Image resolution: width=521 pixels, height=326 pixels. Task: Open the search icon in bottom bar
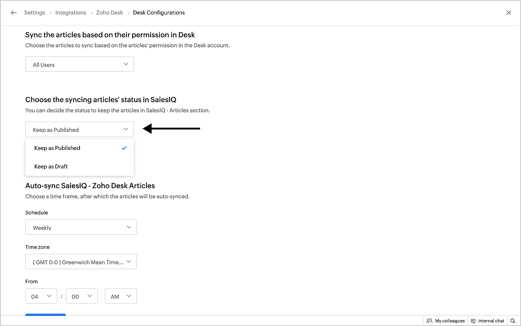[513, 321]
